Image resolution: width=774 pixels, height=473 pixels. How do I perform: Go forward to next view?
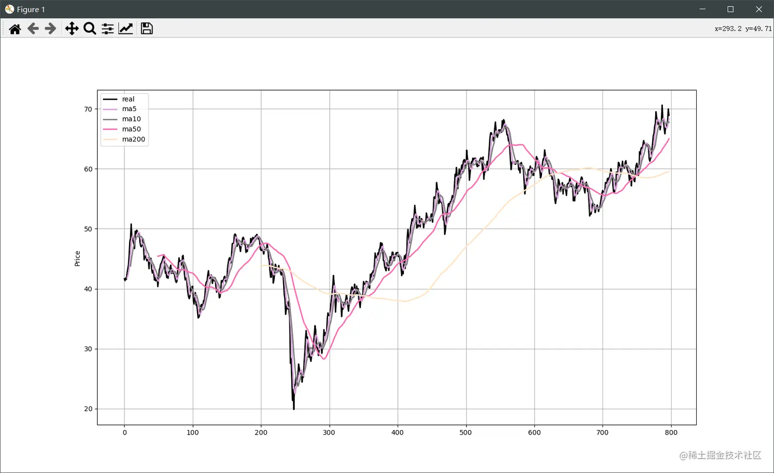click(50, 29)
